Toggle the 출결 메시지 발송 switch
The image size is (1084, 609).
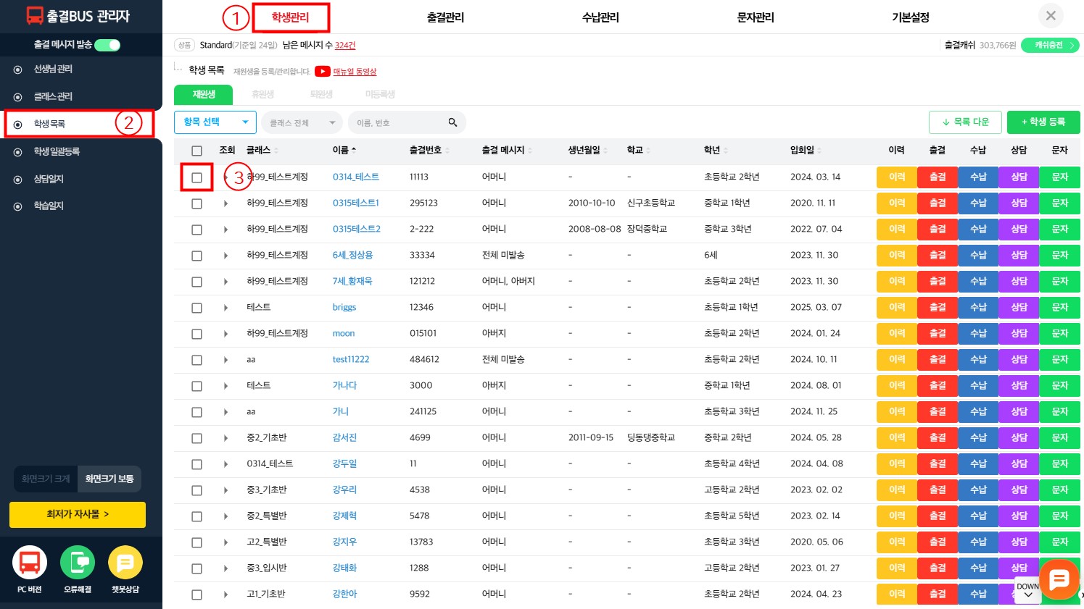tap(107, 45)
